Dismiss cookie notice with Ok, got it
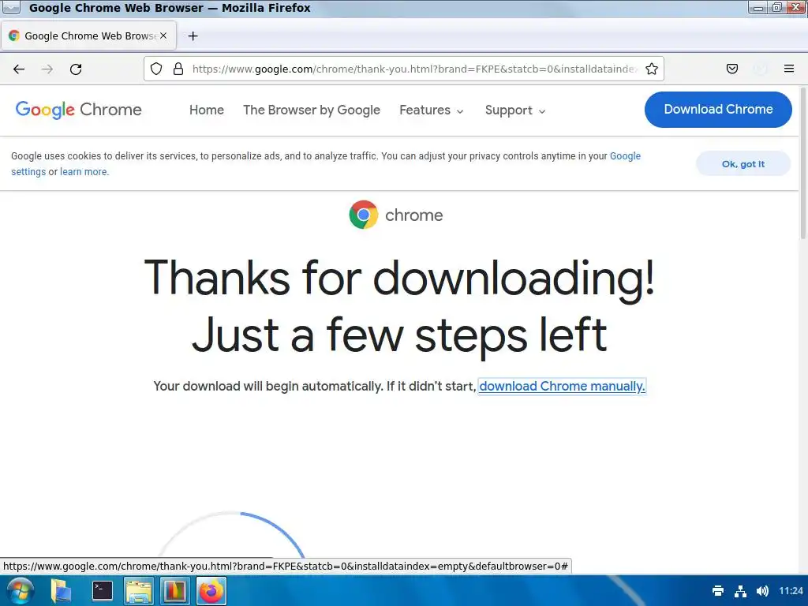The width and height of the screenshot is (808, 606). (x=743, y=164)
